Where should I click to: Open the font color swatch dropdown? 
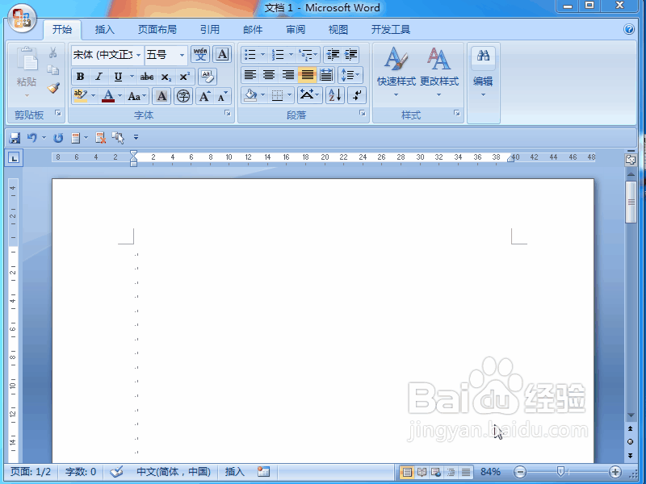(x=119, y=95)
